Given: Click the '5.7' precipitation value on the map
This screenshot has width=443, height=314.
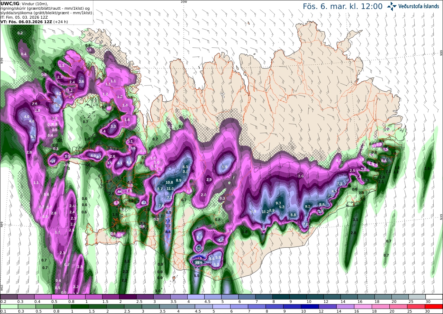Looking at the screenshot, I should pos(199,238).
